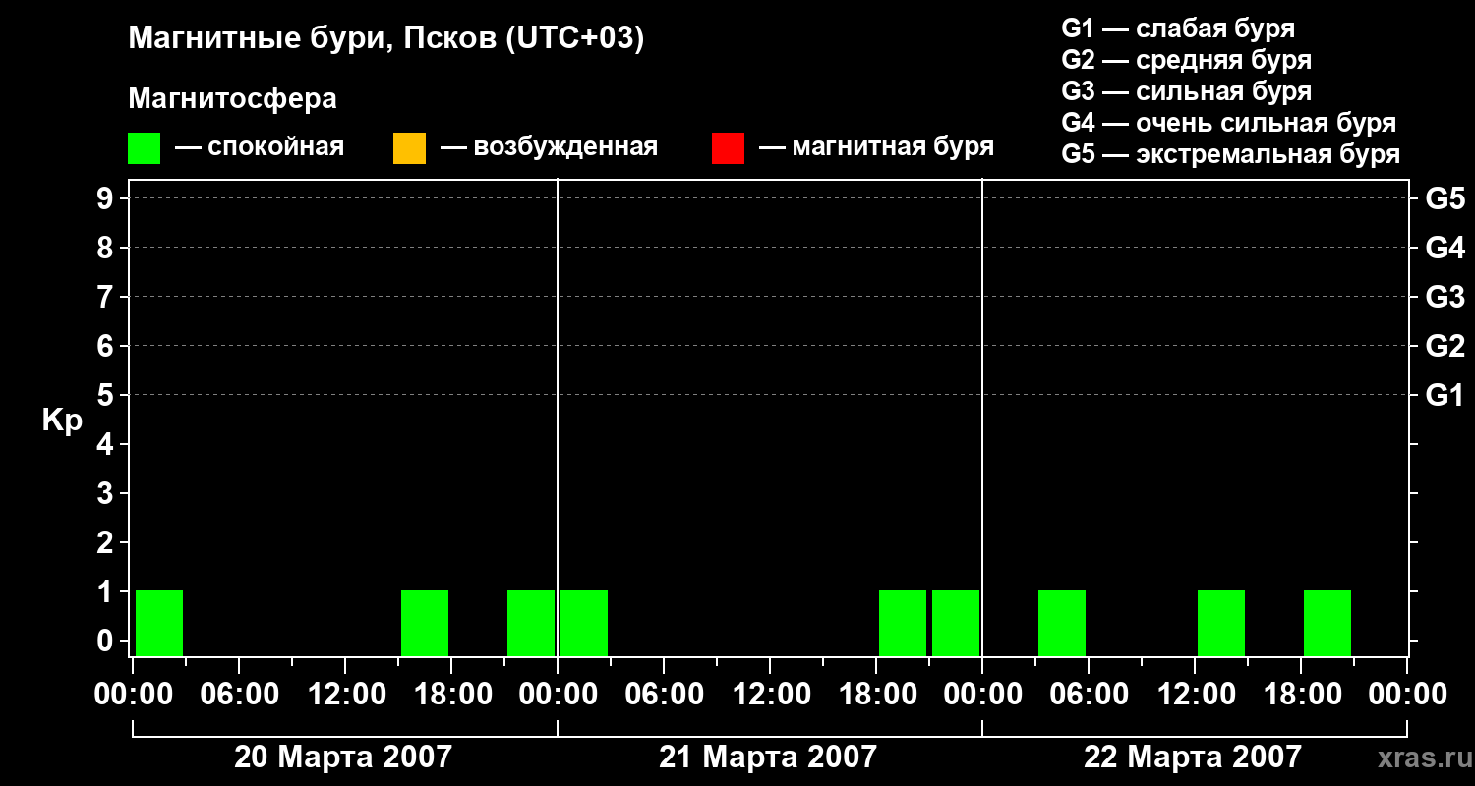The width and height of the screenshot is (1475, 786).
Task: Click the green bar at 18:00–21:00 on 22 Марта
Action: (x=1327, y=624)
